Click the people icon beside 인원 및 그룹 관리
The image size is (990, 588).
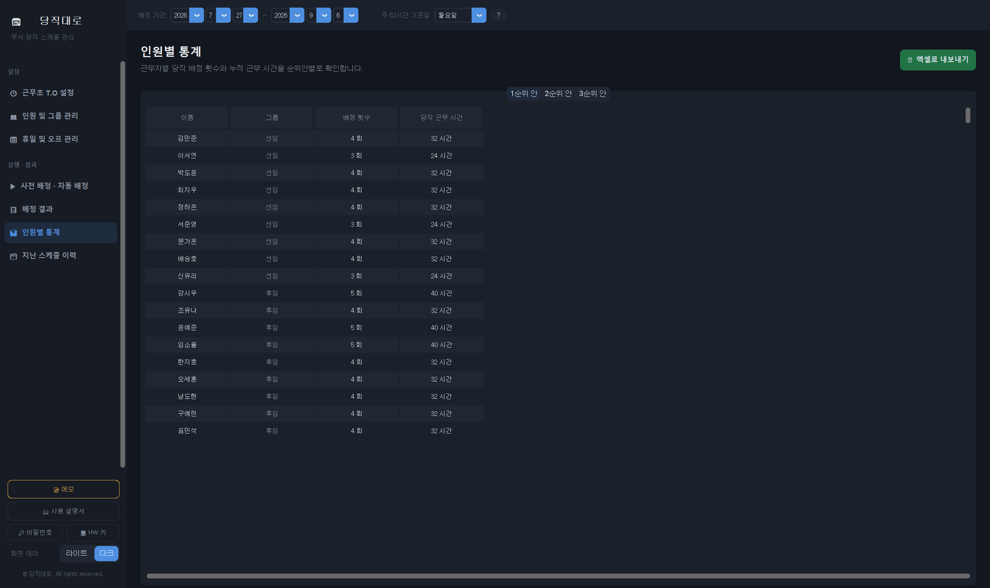(14, 116)
